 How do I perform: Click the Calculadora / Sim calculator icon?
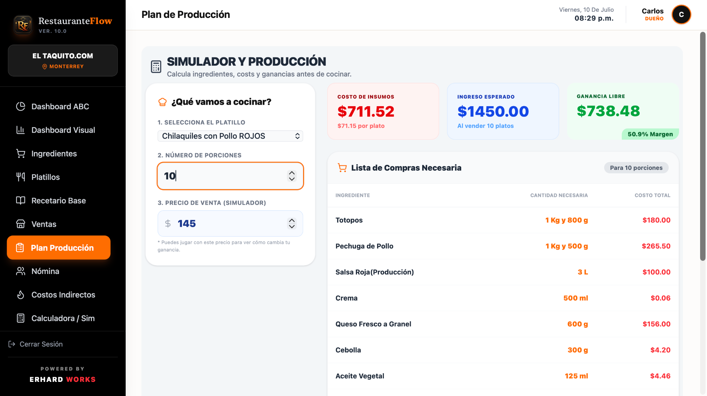pyautogui.click(x=21, y=318)
